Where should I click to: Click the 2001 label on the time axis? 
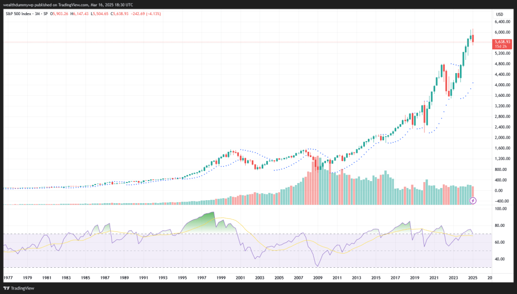[x=240, y=278]
